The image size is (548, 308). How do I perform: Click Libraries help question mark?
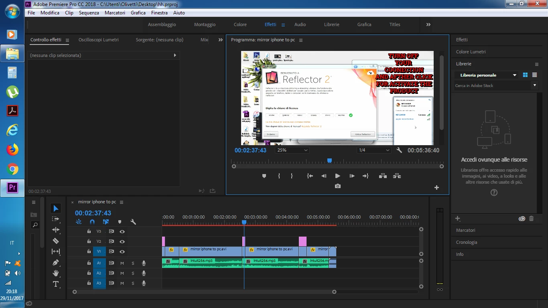494,192
